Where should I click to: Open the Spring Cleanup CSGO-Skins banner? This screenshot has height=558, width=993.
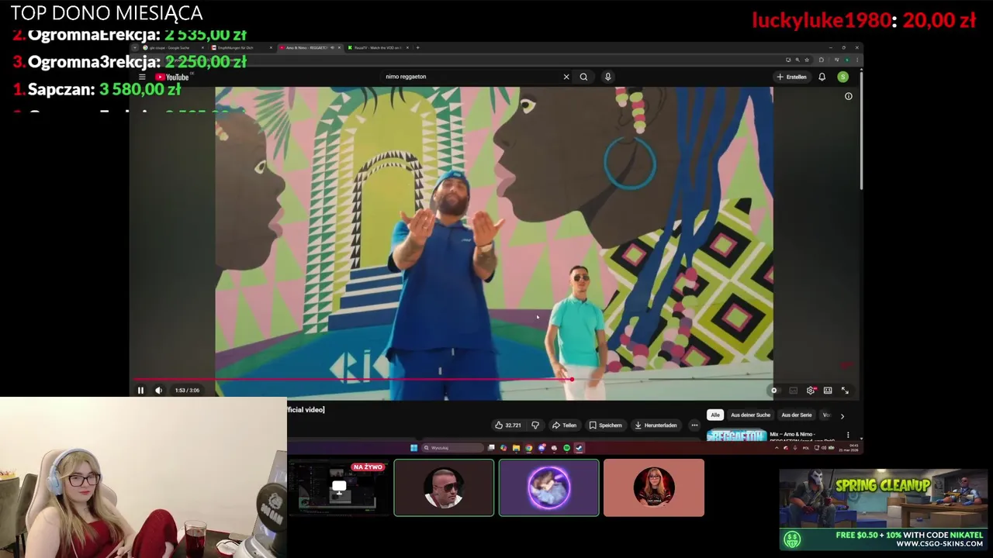[883, 509]
